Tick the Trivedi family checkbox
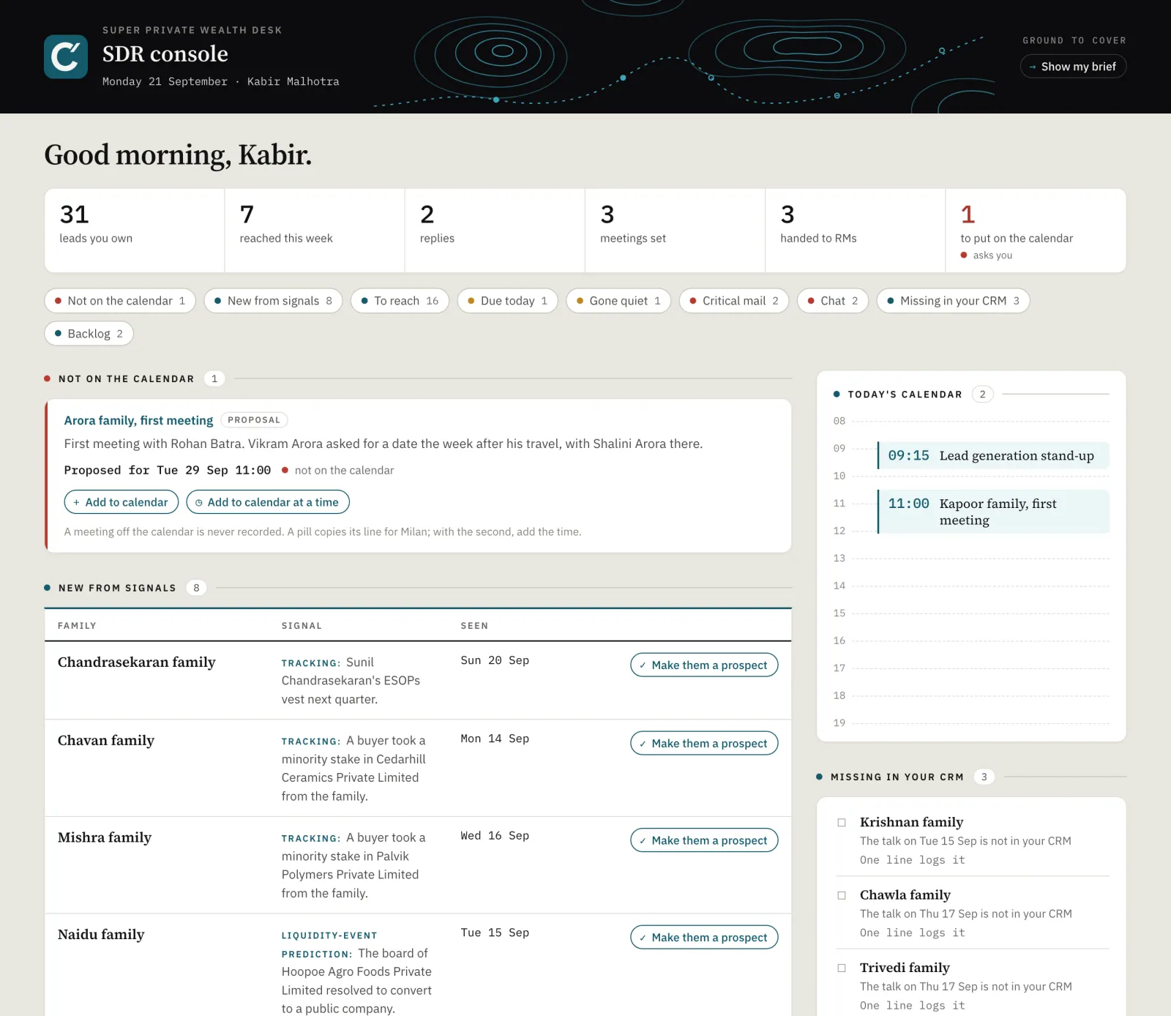The width and height of the screenshot is (1171, 1016). 842,968
